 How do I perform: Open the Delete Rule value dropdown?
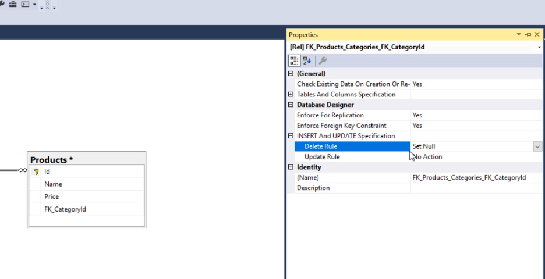coord(537,146)
